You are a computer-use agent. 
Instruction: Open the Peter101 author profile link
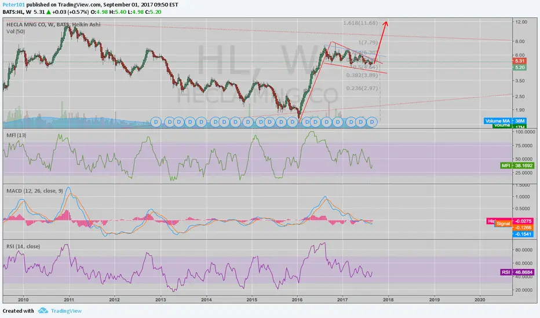(x=13, y=5)
